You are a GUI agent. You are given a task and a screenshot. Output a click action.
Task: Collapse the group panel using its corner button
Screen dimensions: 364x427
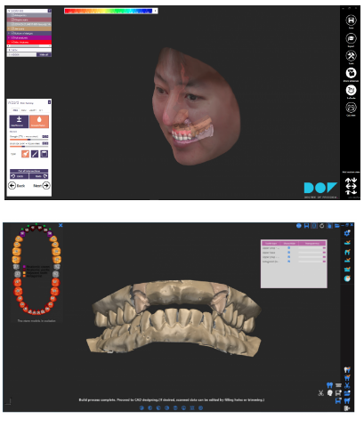click(x=50, y=11)
